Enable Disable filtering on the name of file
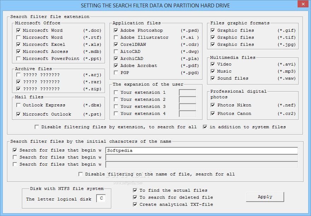Viewport: 311px width, 216px height. click(81, 174)
